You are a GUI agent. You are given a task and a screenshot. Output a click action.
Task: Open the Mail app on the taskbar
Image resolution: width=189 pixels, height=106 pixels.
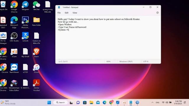(x=98, y=102)
